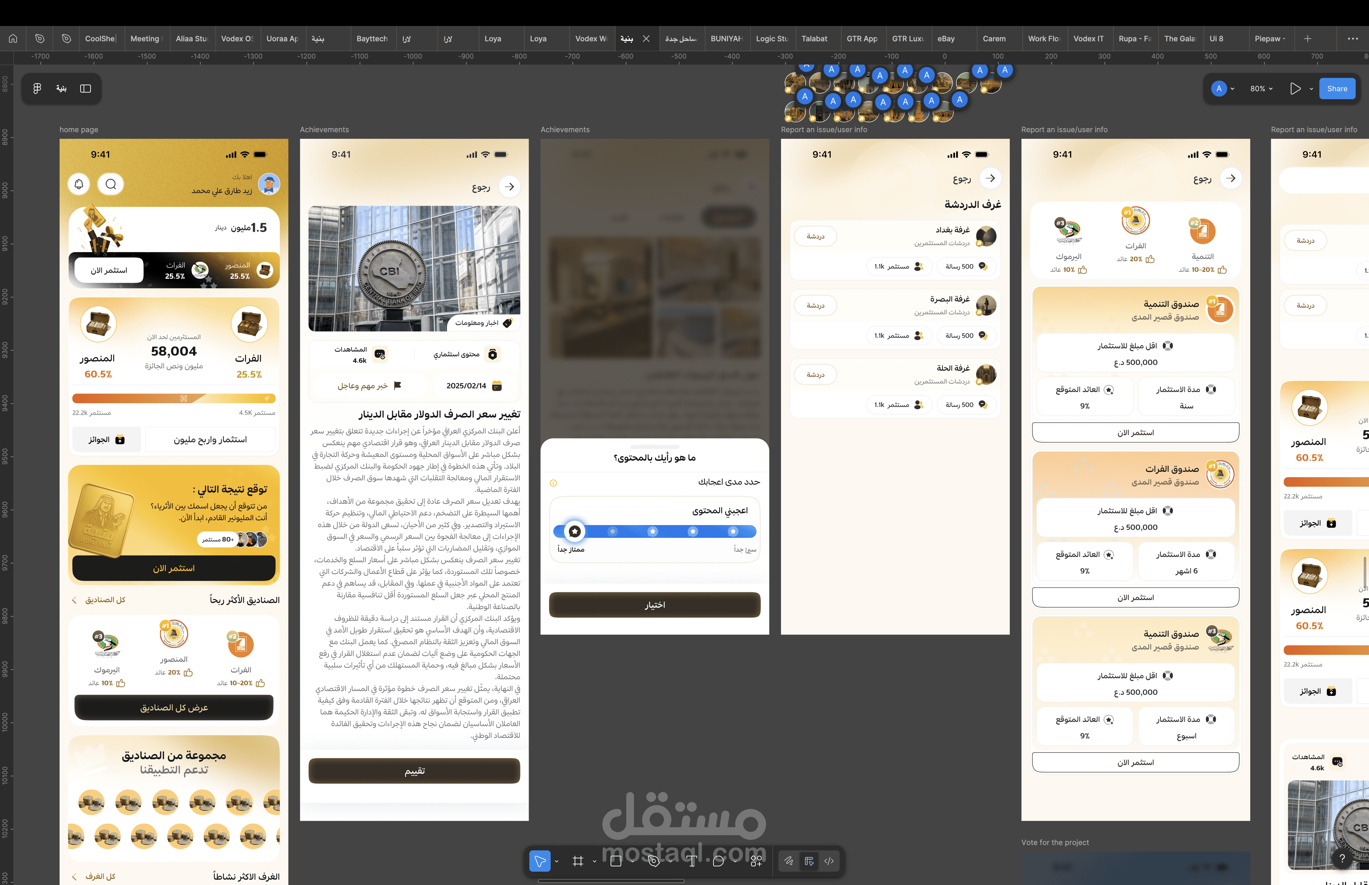Image resolution: width=1369 pixels, height=885 pixels.
Task: Click profile photo in home page header
Action: click(x=269, y=184)
